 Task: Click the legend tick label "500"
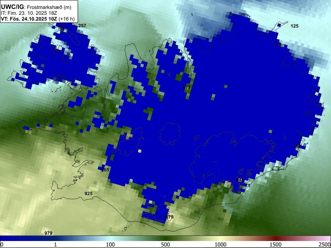coord(165,245)
